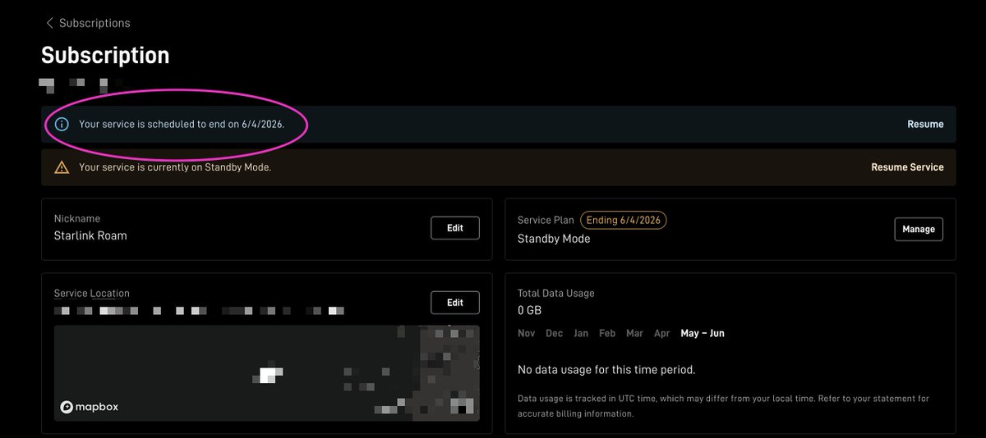Click 'Your service is scheduled to end' message
Viewport: 986px width, 438px height.
coord(182,125)
